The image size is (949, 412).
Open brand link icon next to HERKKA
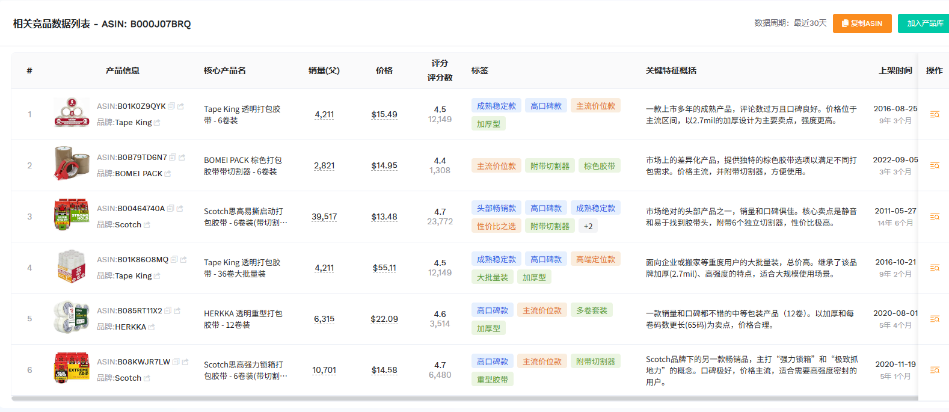point(152,327)
